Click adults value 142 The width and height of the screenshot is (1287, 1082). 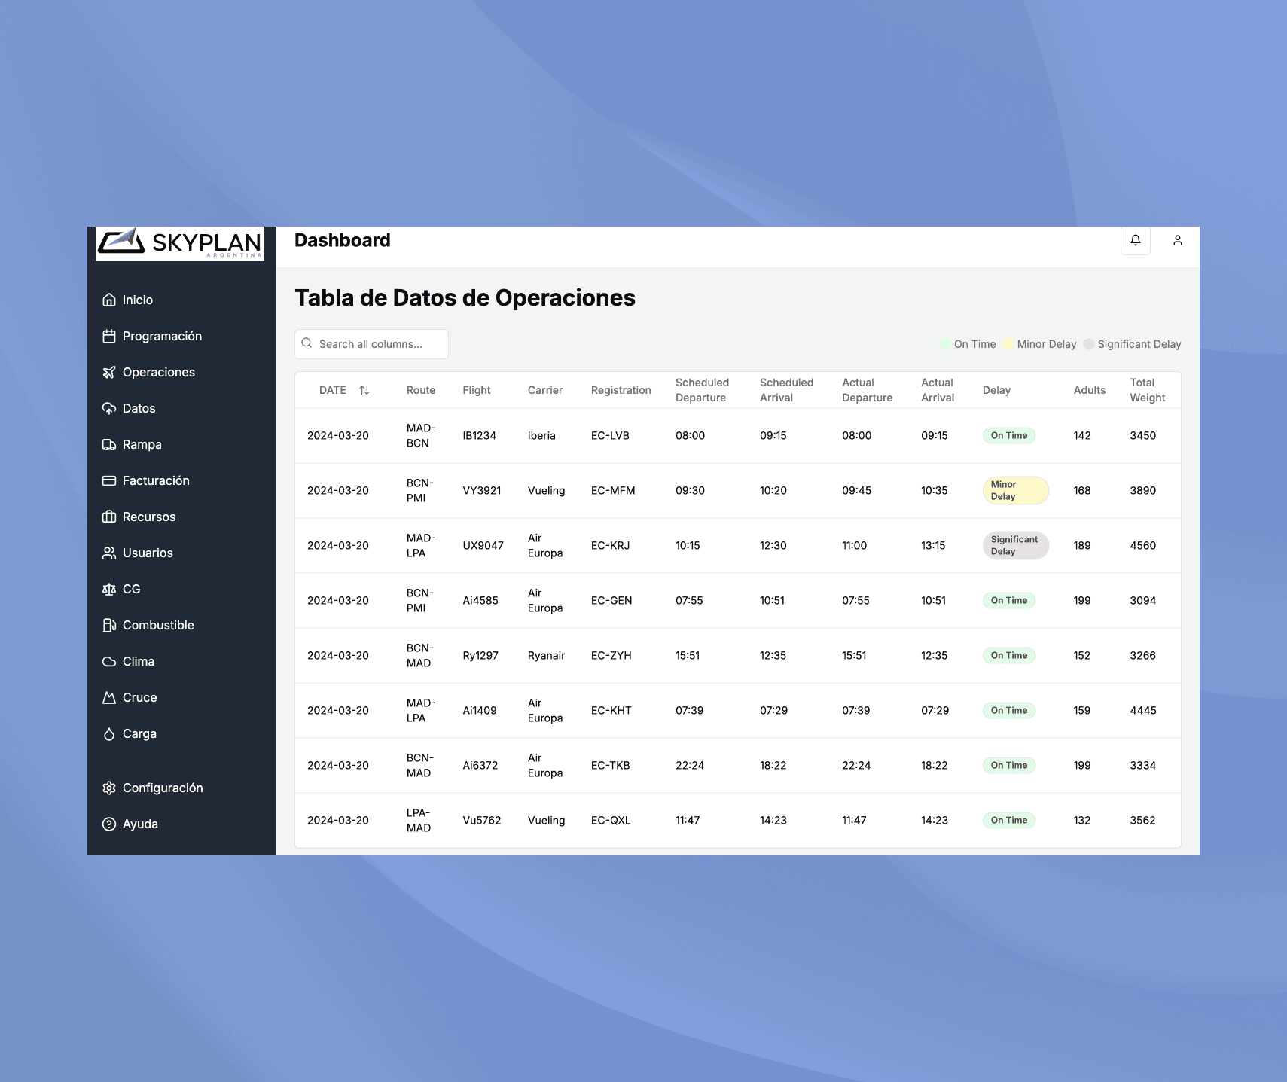click(1082, 435)
